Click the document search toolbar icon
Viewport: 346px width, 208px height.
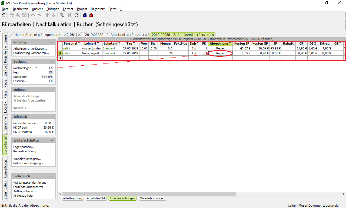[x=62, y=15]
